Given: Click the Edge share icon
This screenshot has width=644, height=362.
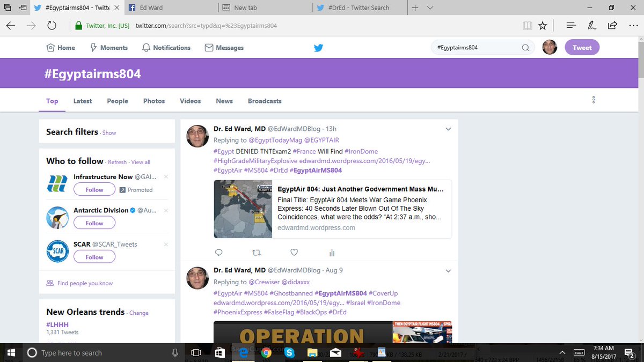Looking at the screenshot, I should (612, 25).
